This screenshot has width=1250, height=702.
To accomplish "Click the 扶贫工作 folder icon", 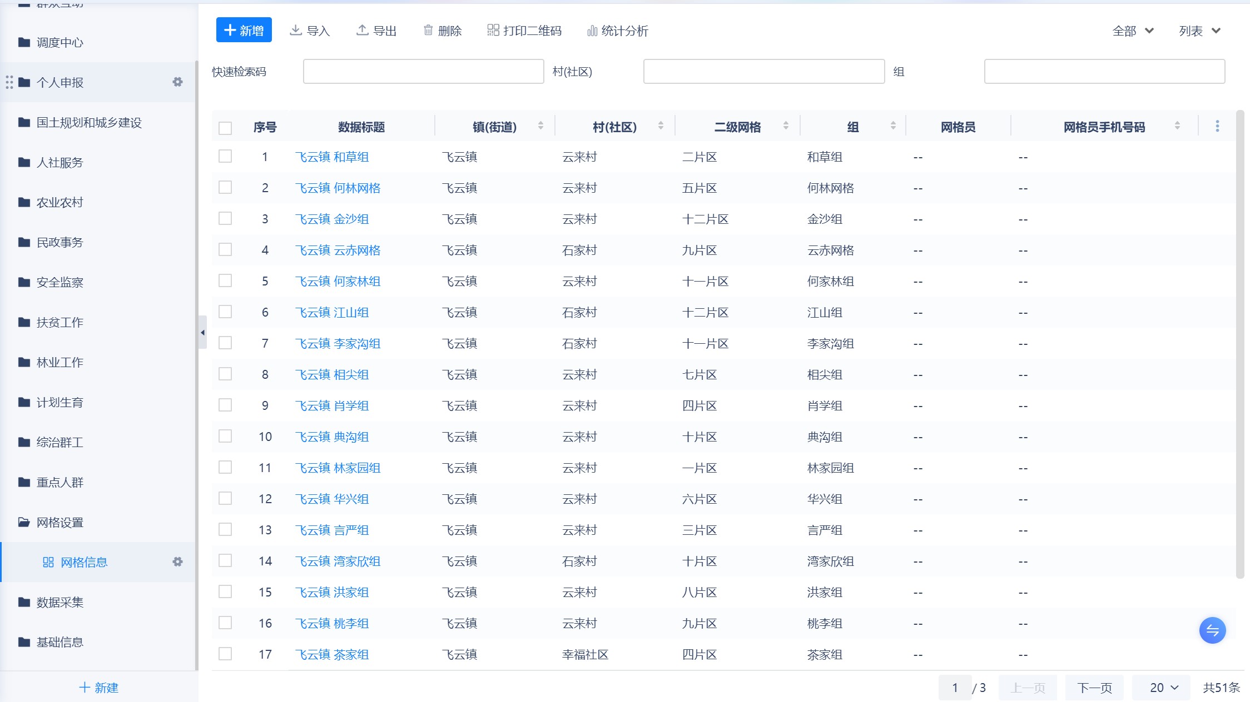I will click(24, 322).
